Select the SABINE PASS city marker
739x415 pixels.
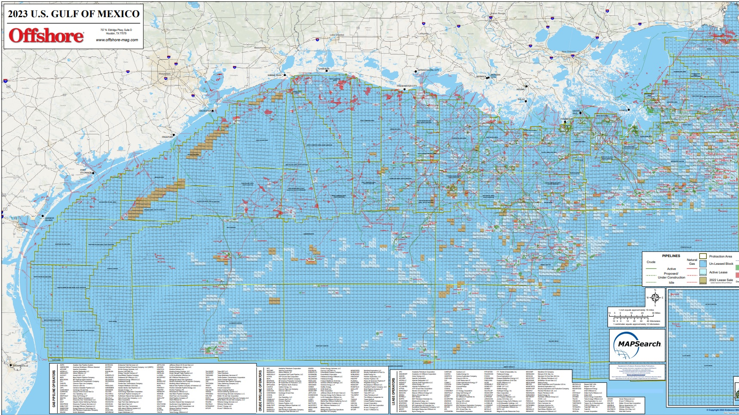coord(285,75)
